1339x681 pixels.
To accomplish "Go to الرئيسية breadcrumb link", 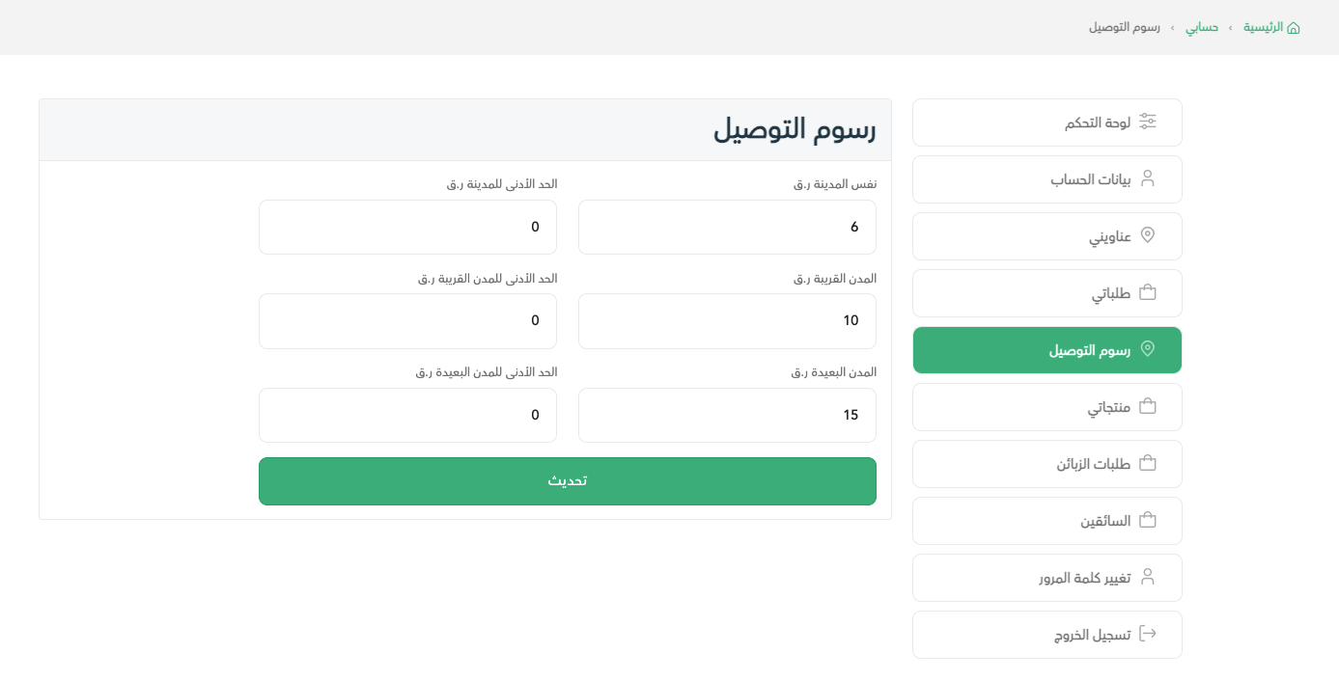I will (x=1263, y=27).
